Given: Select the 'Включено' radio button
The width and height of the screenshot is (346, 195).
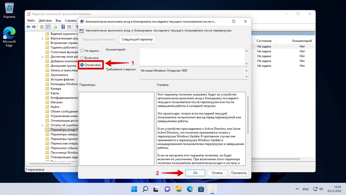Looking at the screenshot, I should point(82,58).
